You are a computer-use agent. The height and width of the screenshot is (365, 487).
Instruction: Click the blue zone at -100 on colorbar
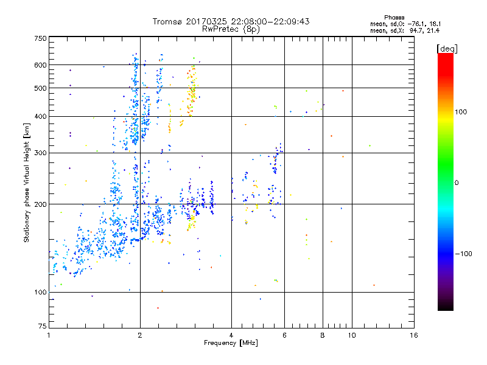pos(446,254)
